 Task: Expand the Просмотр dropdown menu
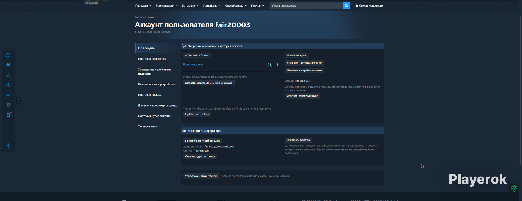tap(143, 6)
